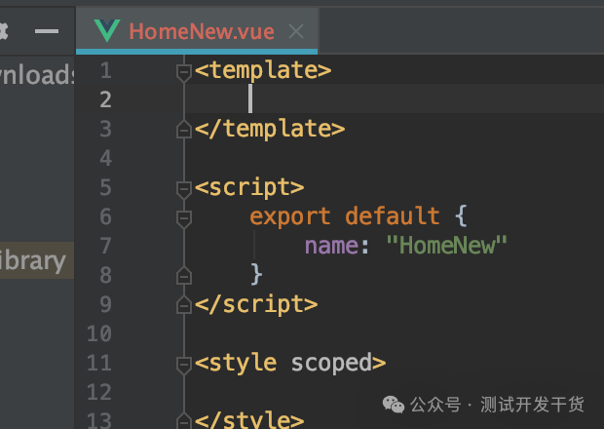Image resolution: width=604 pixels, height=429 pixels.
Task: Click the Vue logo on HomeNew.vue tab
Action: [x=107, y=31]
